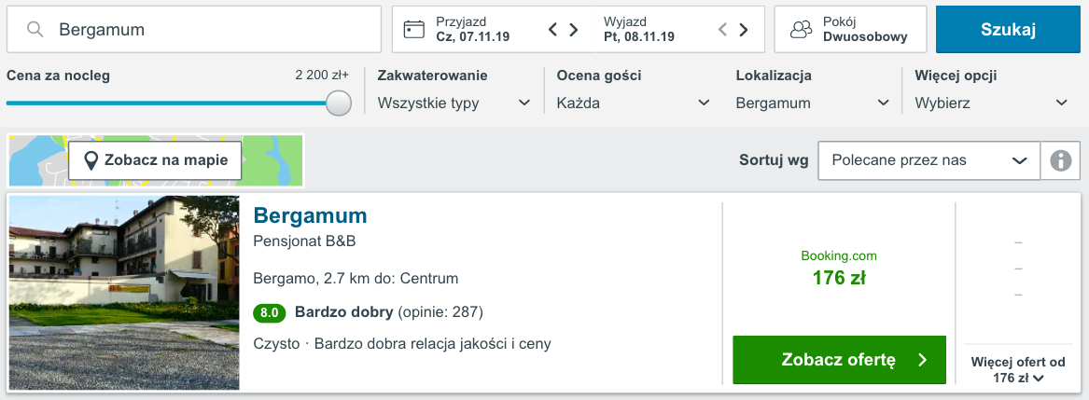The width and height of the screenshot is (1089, 400).
Task: Go to next check-out day arrow
Action: (x=743, y=29)
